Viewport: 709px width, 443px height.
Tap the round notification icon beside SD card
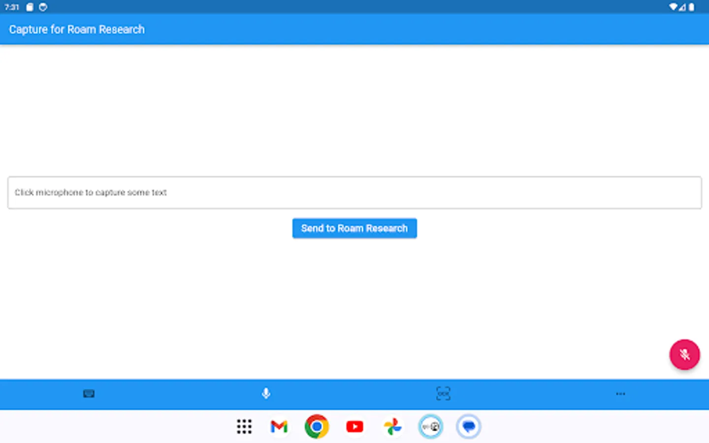tap(43, 7)
